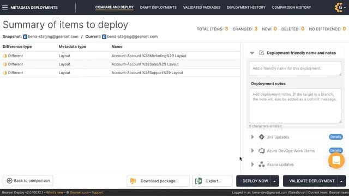Screen dimensions: 349x196
Task: Click the New items count
Action: point(275,29)
